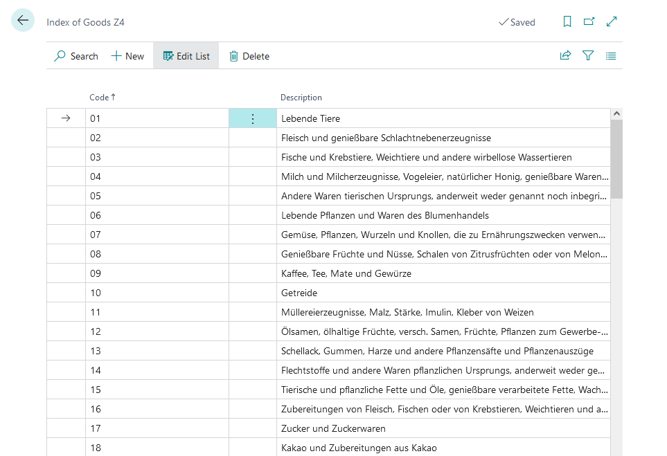Open Description column header menu
The image size is (667, 456).
coord(301,98)
